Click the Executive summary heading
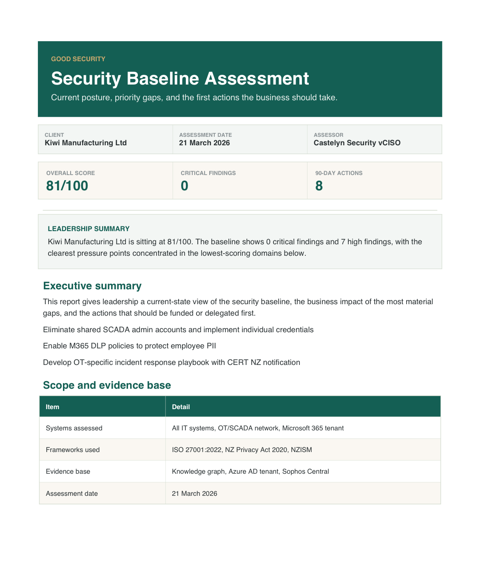The width and height of the screenshot is (481, 571). 92,286
